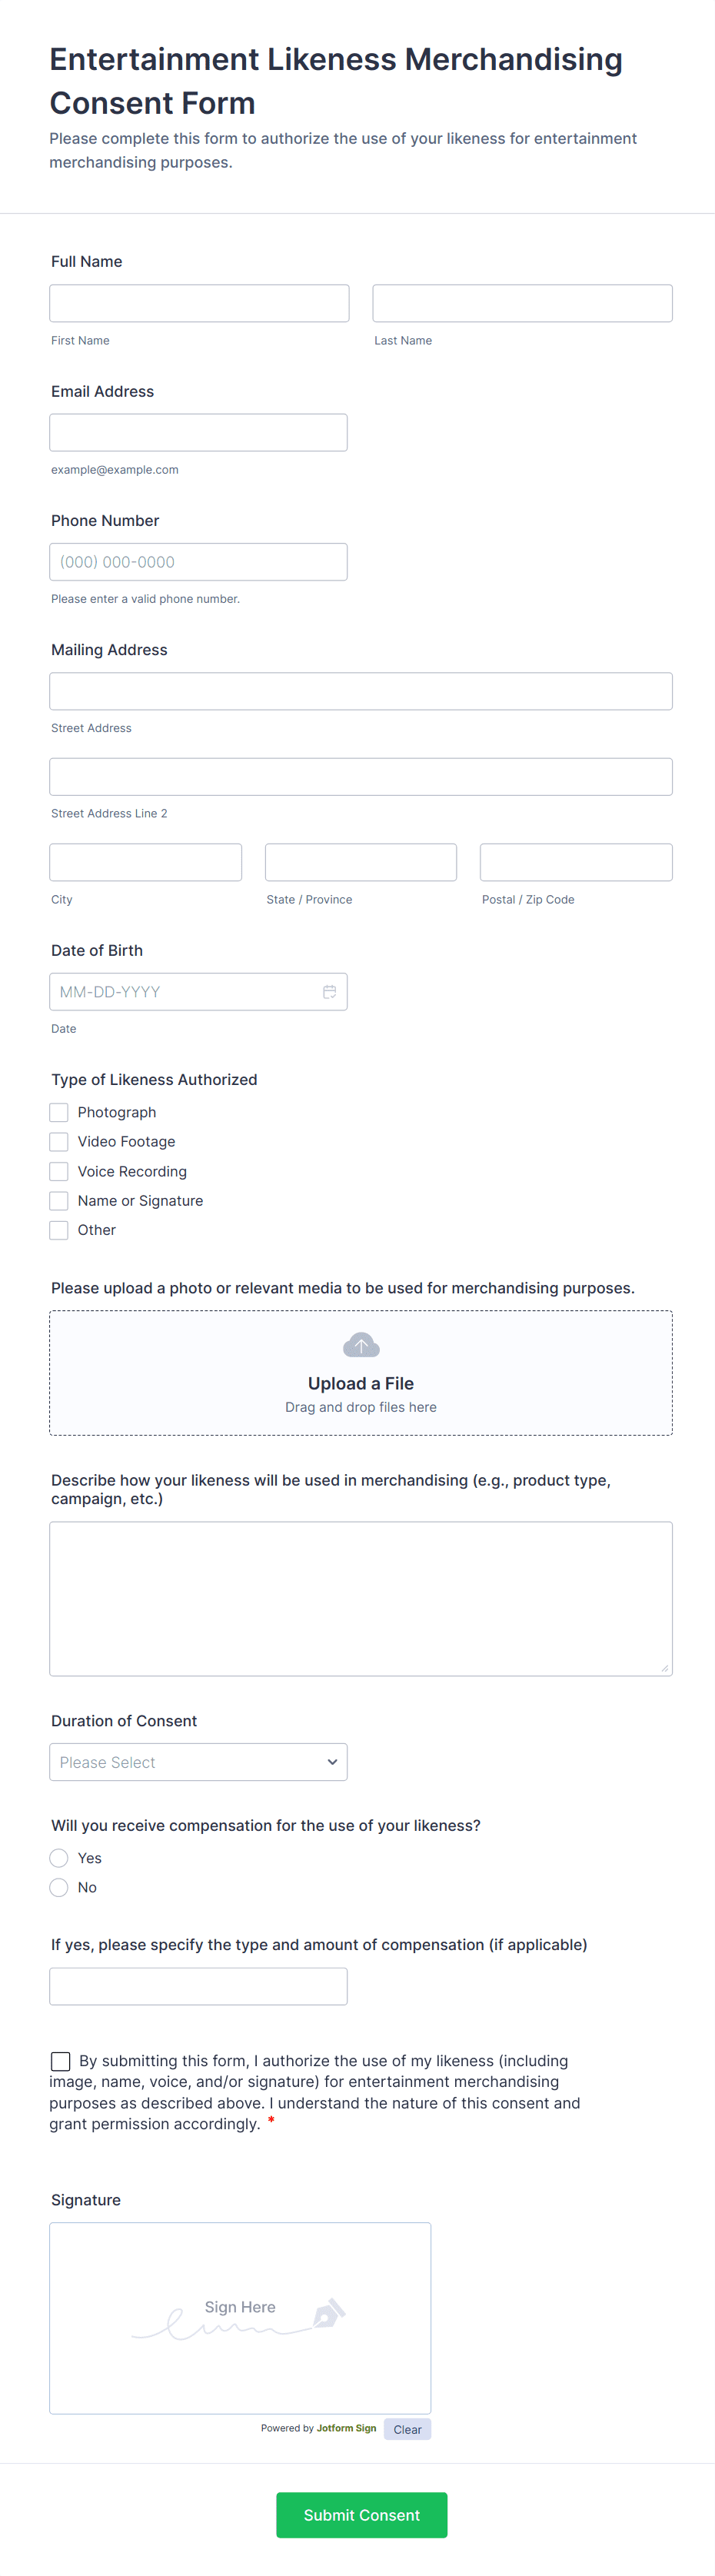Focus the compensation type and amount field
Viewport: 715px width, 2576px height.
[198, 1986]
